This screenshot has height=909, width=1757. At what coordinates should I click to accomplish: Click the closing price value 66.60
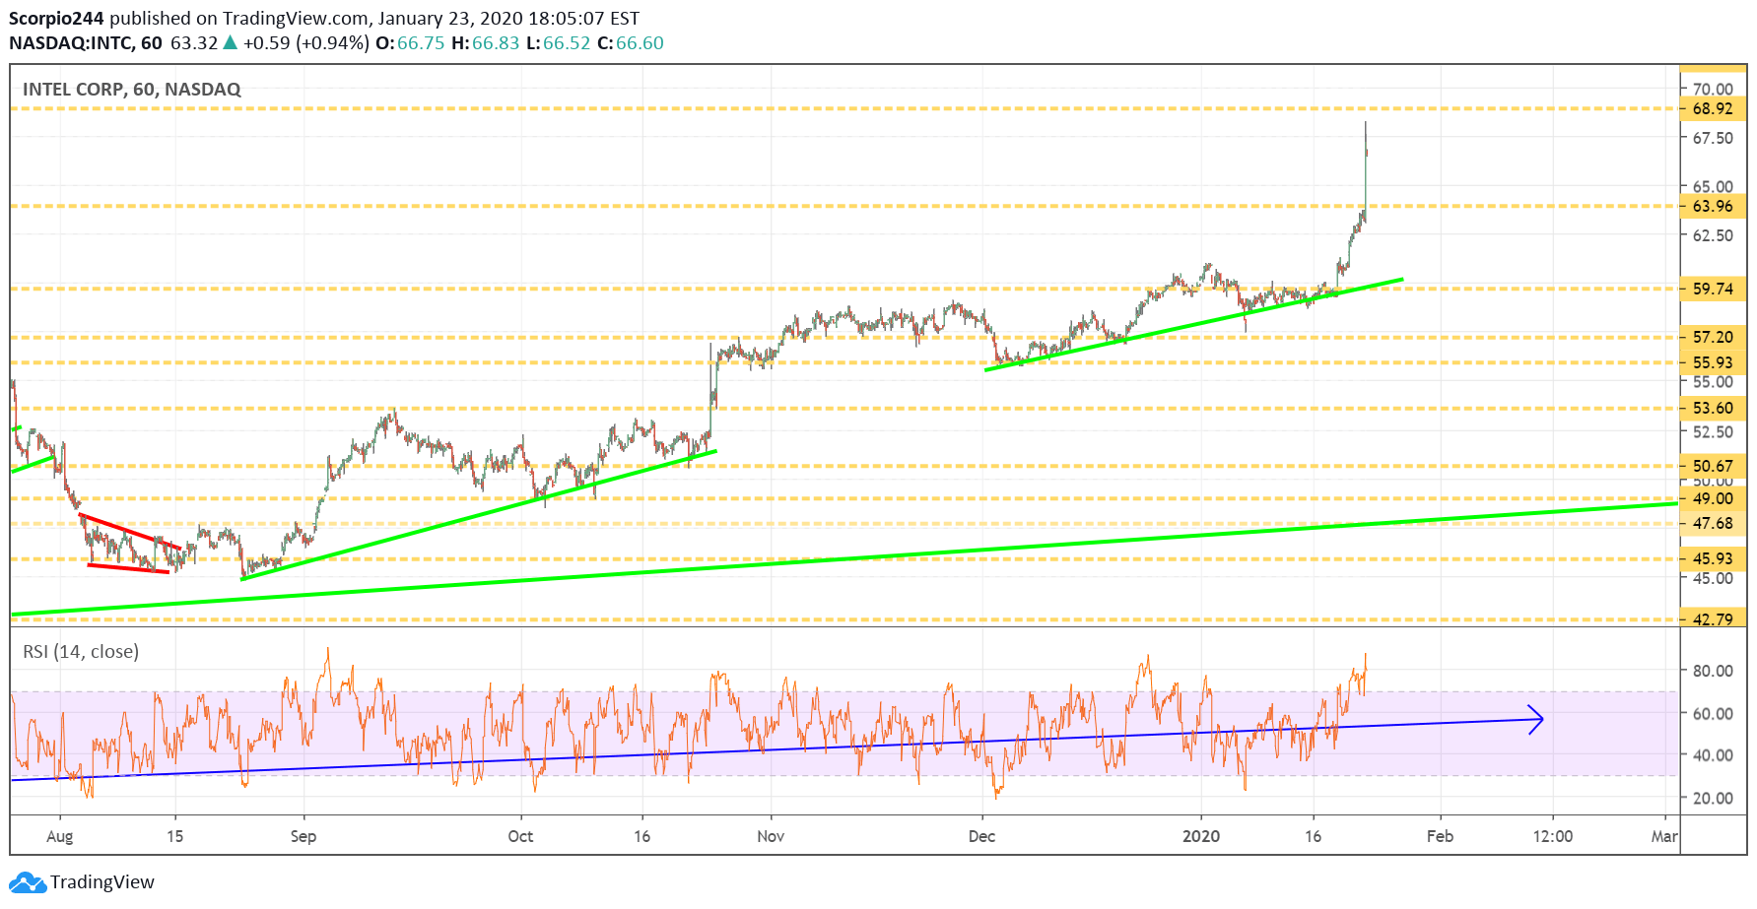coord(640,43)
